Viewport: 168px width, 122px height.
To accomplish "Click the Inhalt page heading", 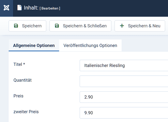I will click(31, 8).
